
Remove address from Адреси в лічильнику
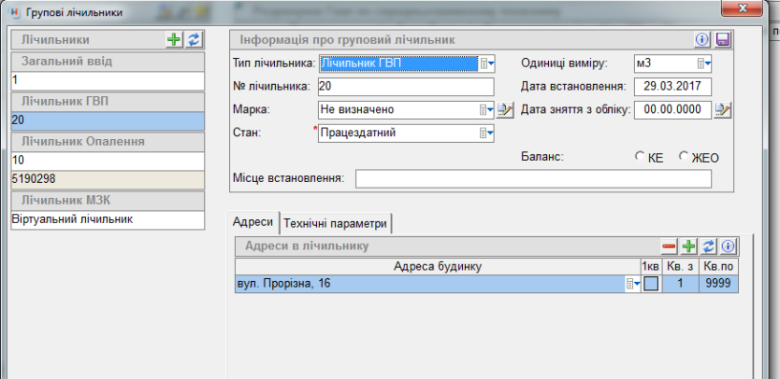tap(669, 246)
